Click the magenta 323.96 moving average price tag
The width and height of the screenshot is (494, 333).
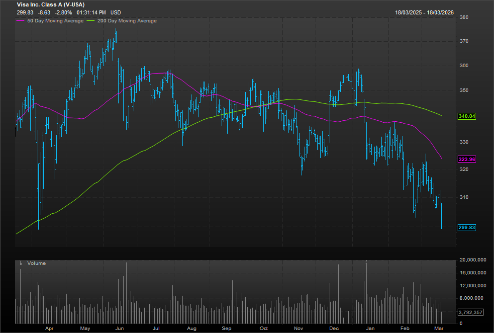point(467,159)
